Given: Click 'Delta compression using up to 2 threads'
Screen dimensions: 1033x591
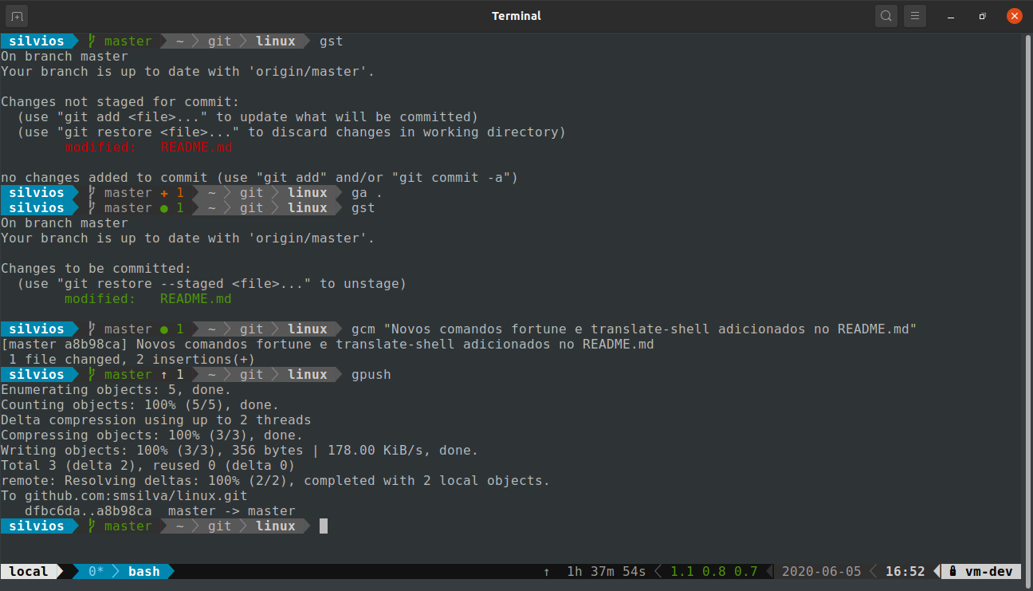Looking at the screenshot, I should click(156, 420).
